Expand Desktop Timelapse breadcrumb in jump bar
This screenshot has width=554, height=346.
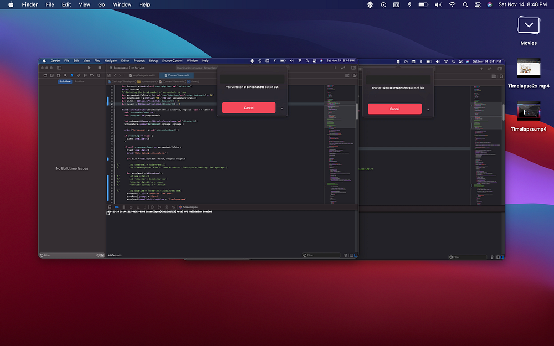coord(121,81)
